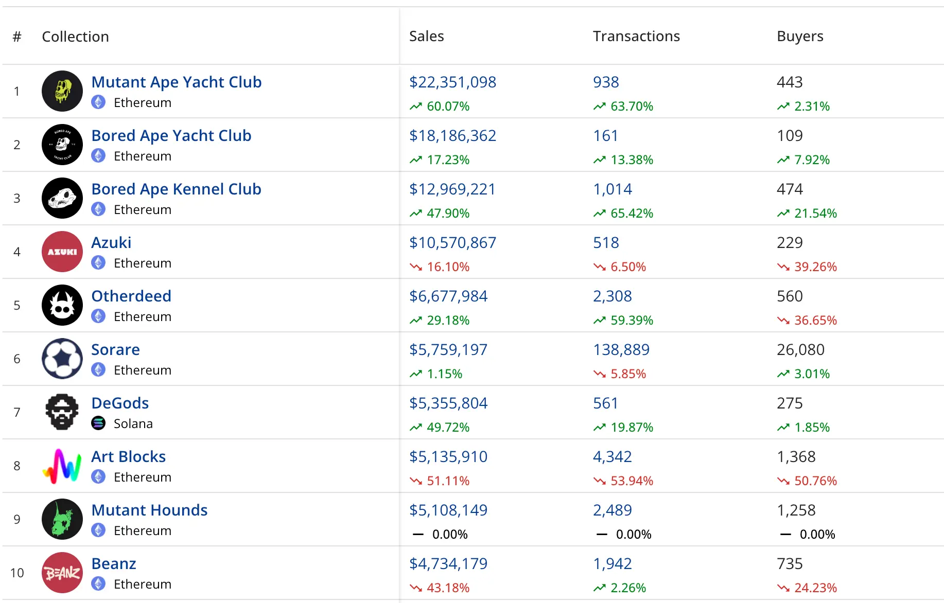Viewport: 944px width, 603px height.
Task: Open the Otherdeed collection link
Action: pos(131,296)
